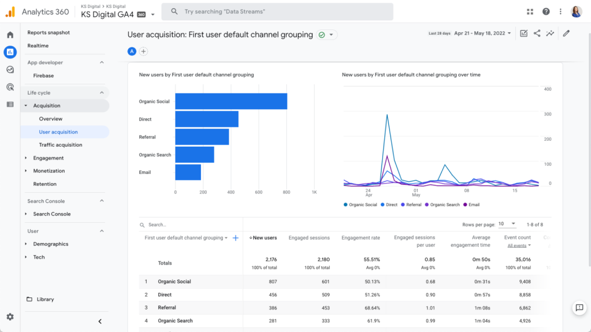Viewport: 591px width, 332px height.
Task: Add a comparison with plus button
Action: pyautogui.click(x=144, y=51)
